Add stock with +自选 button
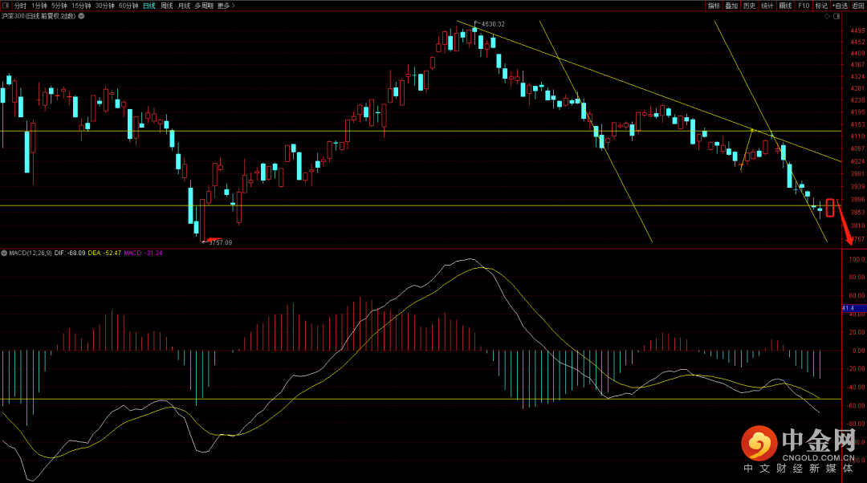The height and width of the screenshot is (483, 867). [840, 6]
